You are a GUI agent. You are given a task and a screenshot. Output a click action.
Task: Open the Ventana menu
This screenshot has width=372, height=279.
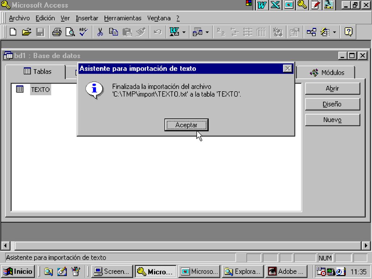click(x=159, y=18)
